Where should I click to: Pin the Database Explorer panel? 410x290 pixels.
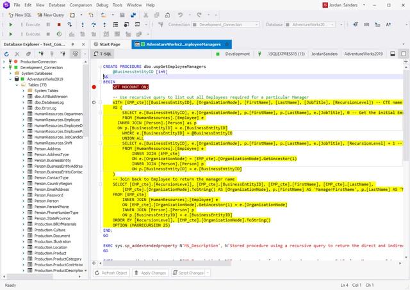click(72, 44)
